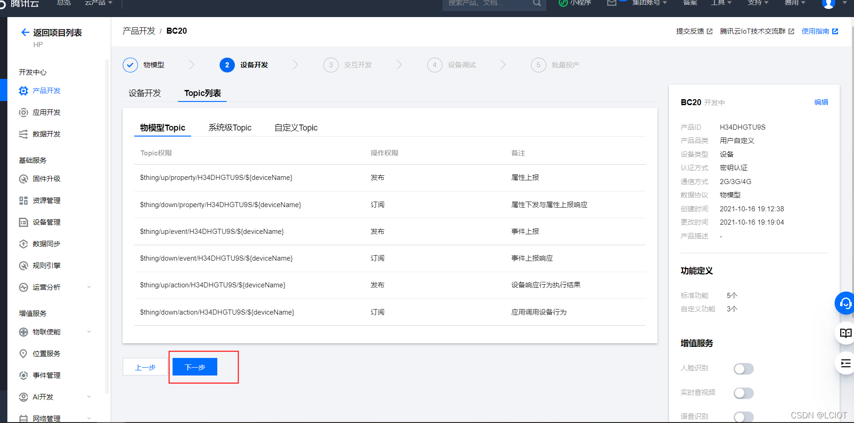Screen dimensions: 854x423
Task: Click the 小程序 icon in the header
Action: [x=563, y=3]
